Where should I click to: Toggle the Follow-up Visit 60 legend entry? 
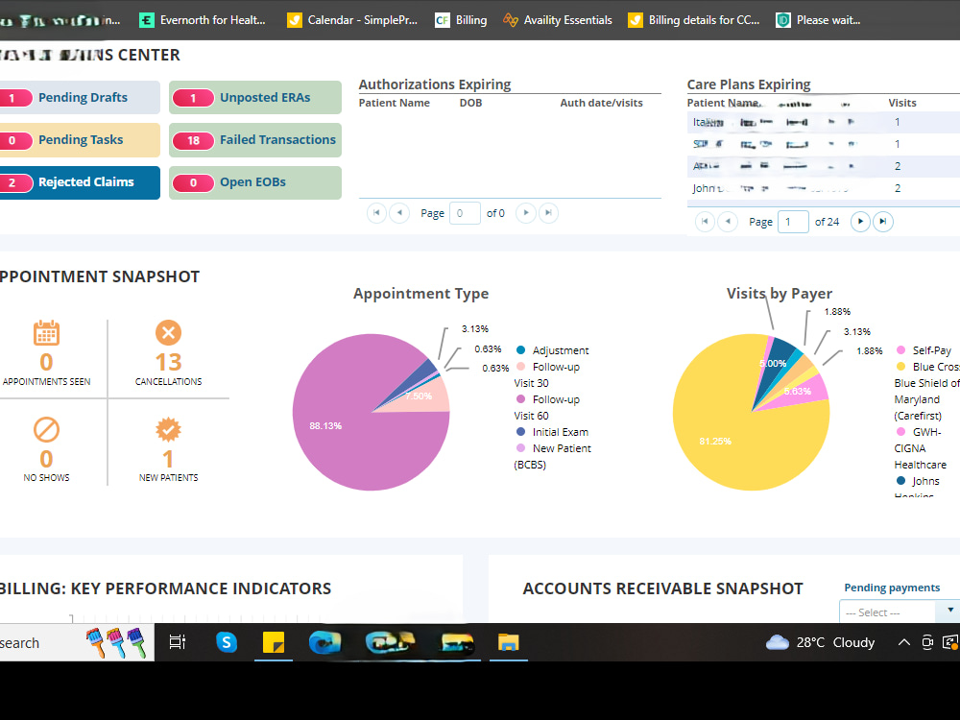pos(547,407)
